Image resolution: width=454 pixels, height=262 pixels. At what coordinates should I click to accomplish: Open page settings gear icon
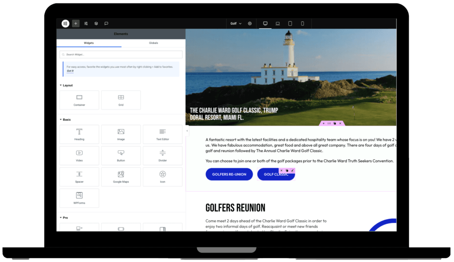pyautogui.click(x=250, y=23)
